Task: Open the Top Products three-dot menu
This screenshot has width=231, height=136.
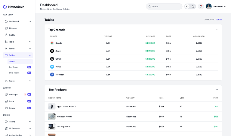Action: click(217, 89)
